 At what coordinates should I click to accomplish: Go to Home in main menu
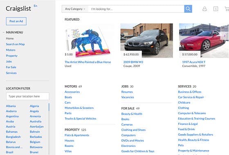click(x=10, y=38)
